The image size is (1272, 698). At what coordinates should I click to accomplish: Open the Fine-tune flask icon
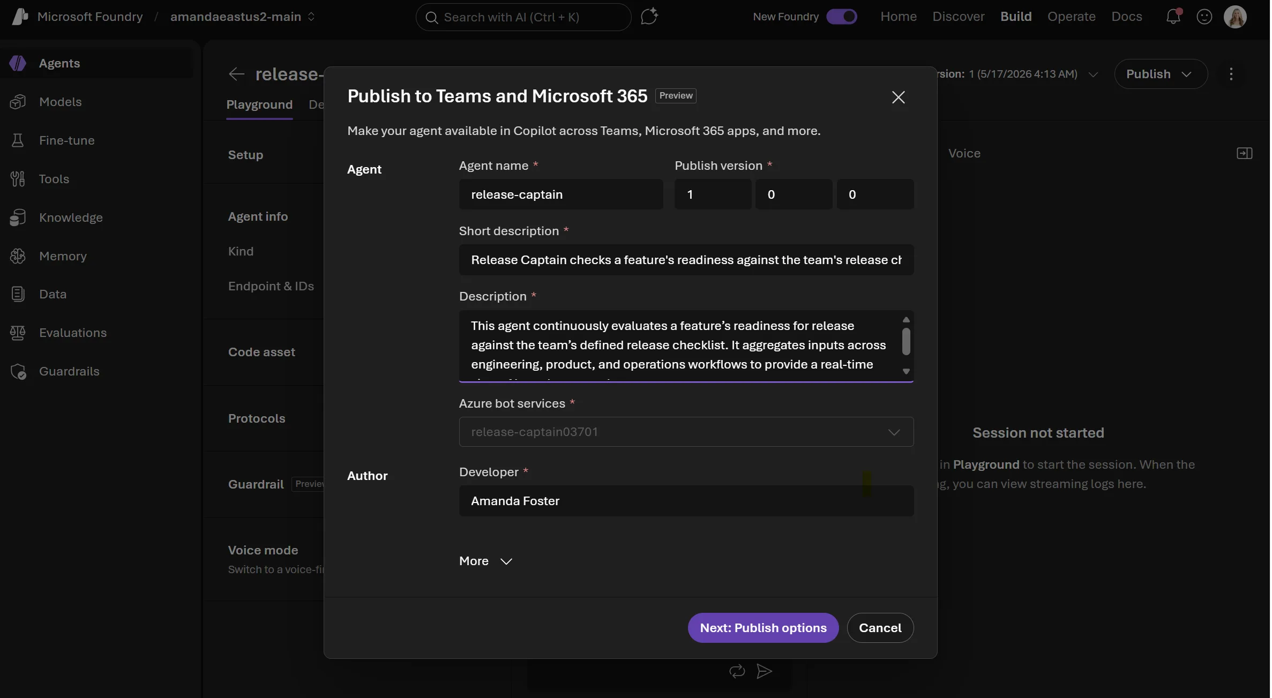(x=18, y=140)
